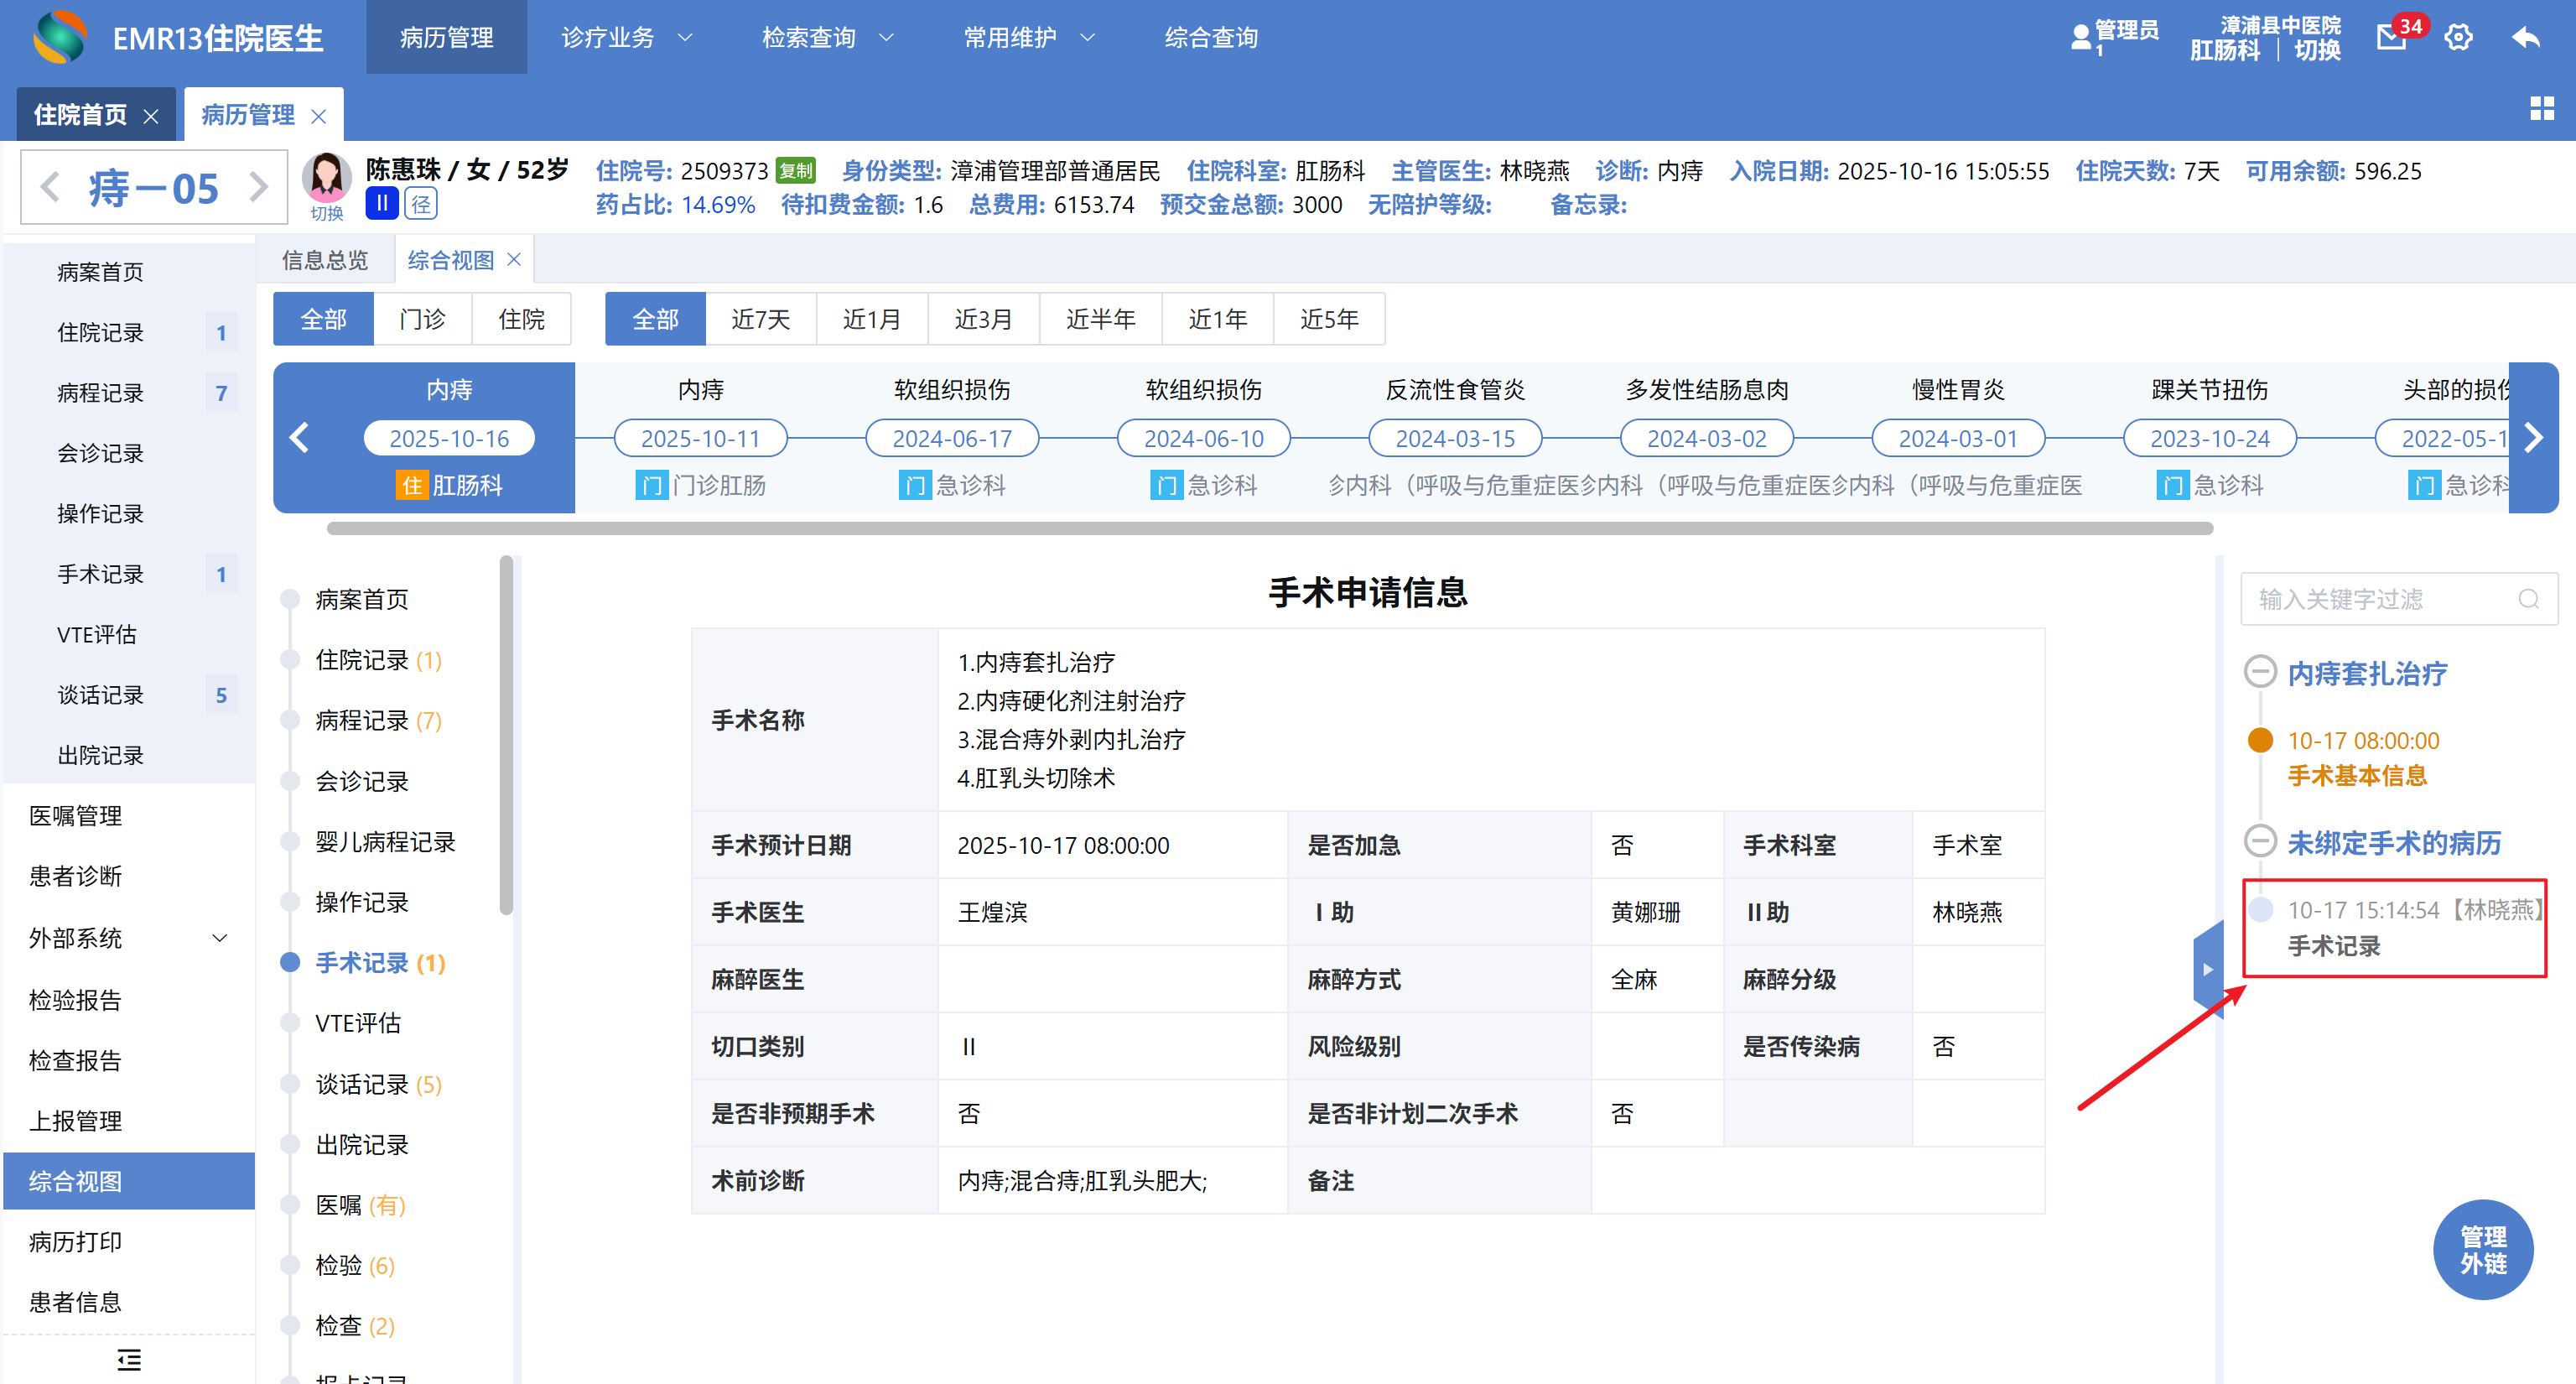The height and width of the screenshot is (1384, 2576).
Task: Open the settings gear icon
Action: (2458, 38)
